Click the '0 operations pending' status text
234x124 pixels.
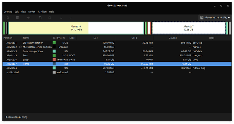click(16, 117)
